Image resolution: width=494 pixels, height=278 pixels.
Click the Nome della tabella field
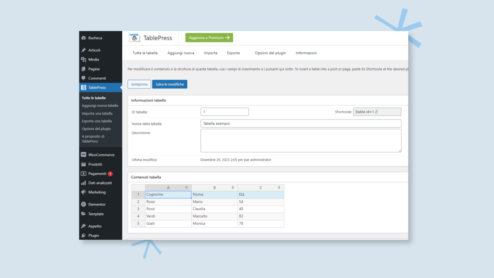301,124
